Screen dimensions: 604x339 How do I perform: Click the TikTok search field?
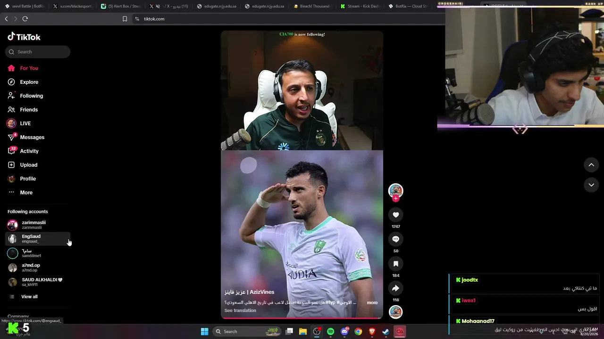point(38,52)
